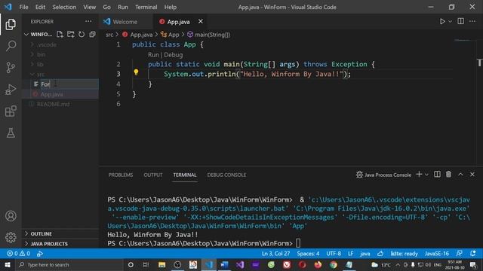
Task: Expand the JAVA PROJECTS section
Action: (x=60, y=244)
